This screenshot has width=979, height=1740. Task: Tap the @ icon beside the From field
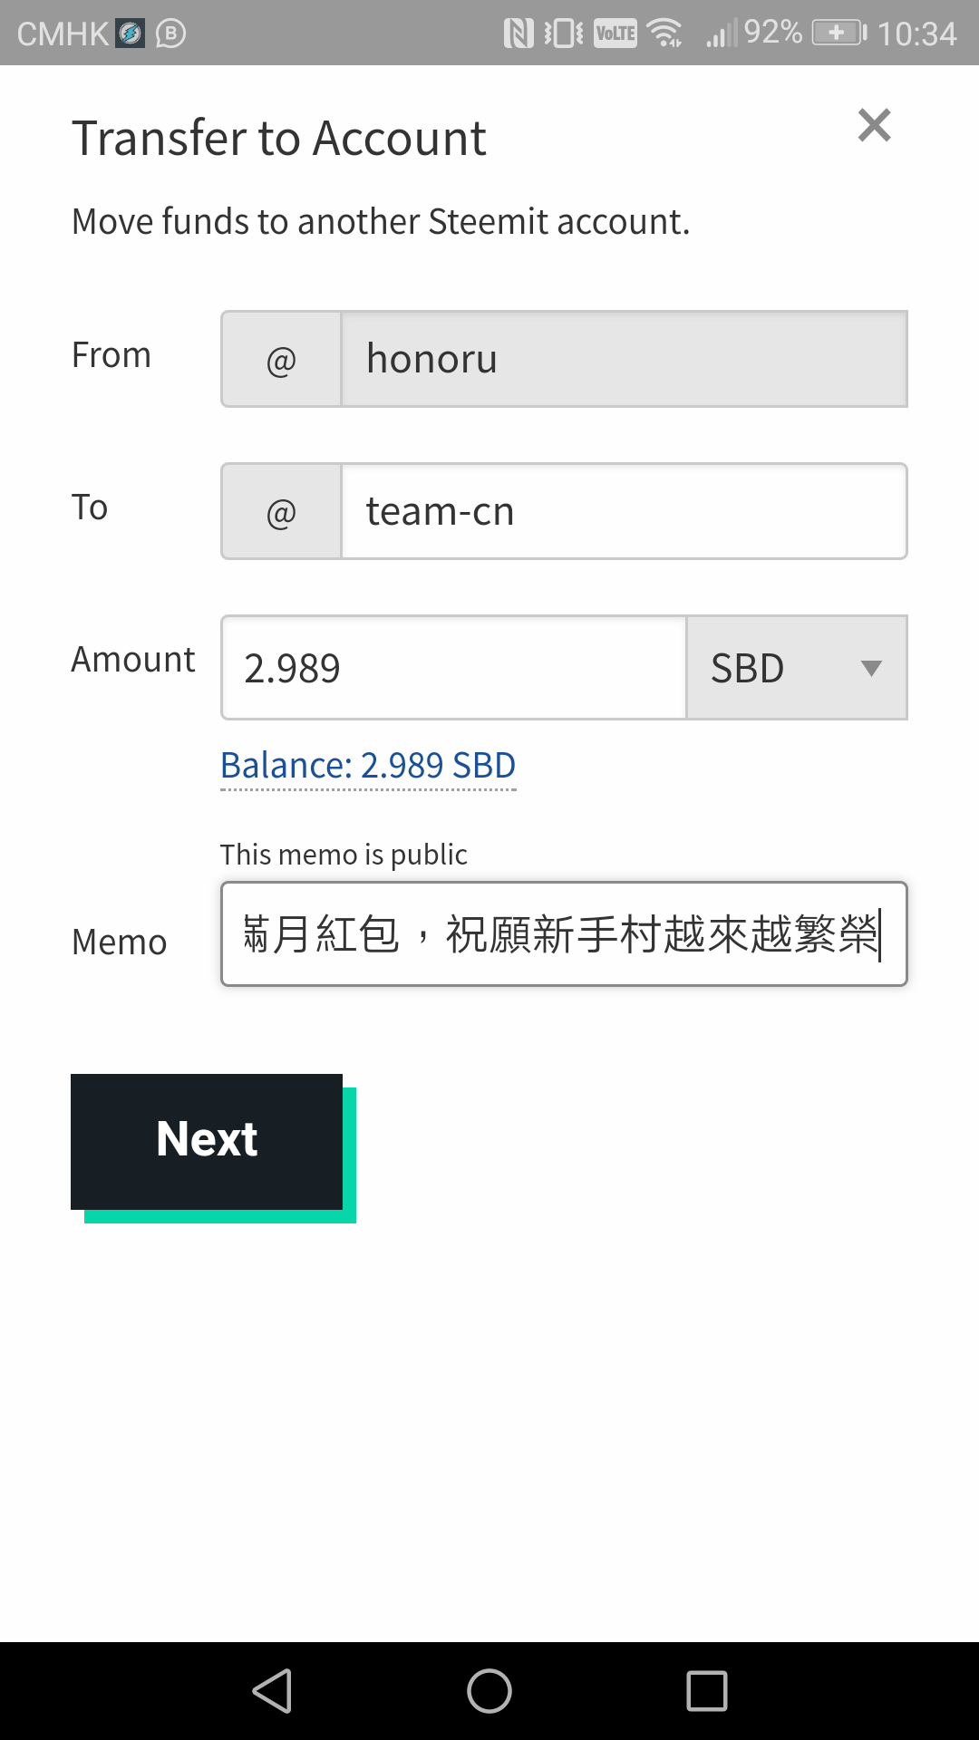point(279,359)
